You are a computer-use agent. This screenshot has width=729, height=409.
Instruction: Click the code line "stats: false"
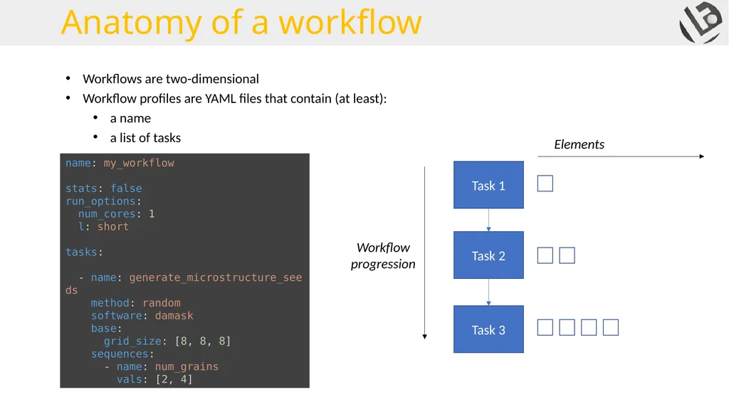coord(104,188)
